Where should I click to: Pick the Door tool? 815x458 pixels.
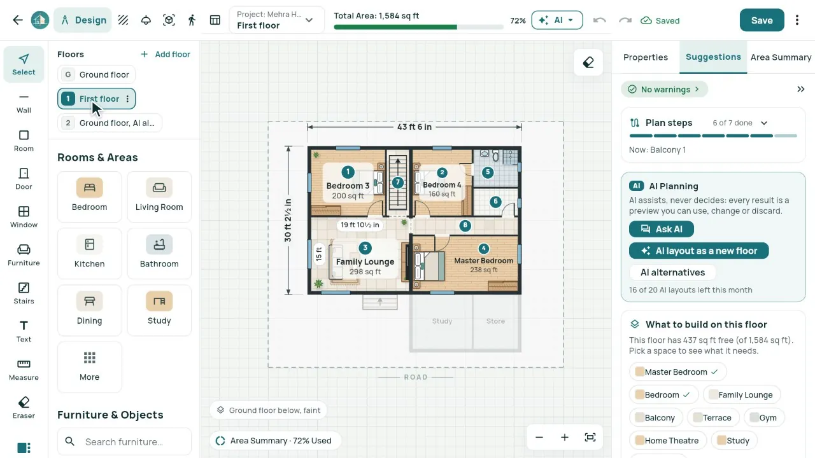pyautogui.click(x=24, y=178)
